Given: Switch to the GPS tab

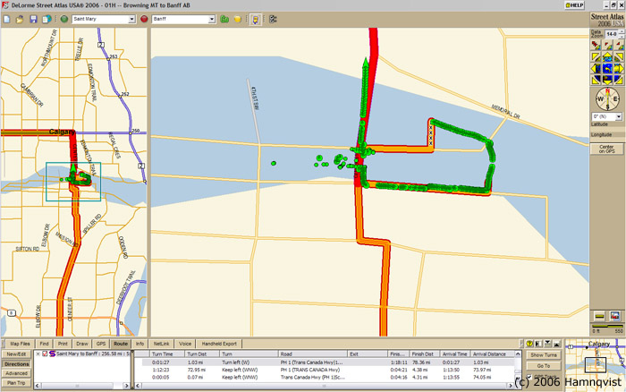Looking at the screenshot, I should 101,344.
